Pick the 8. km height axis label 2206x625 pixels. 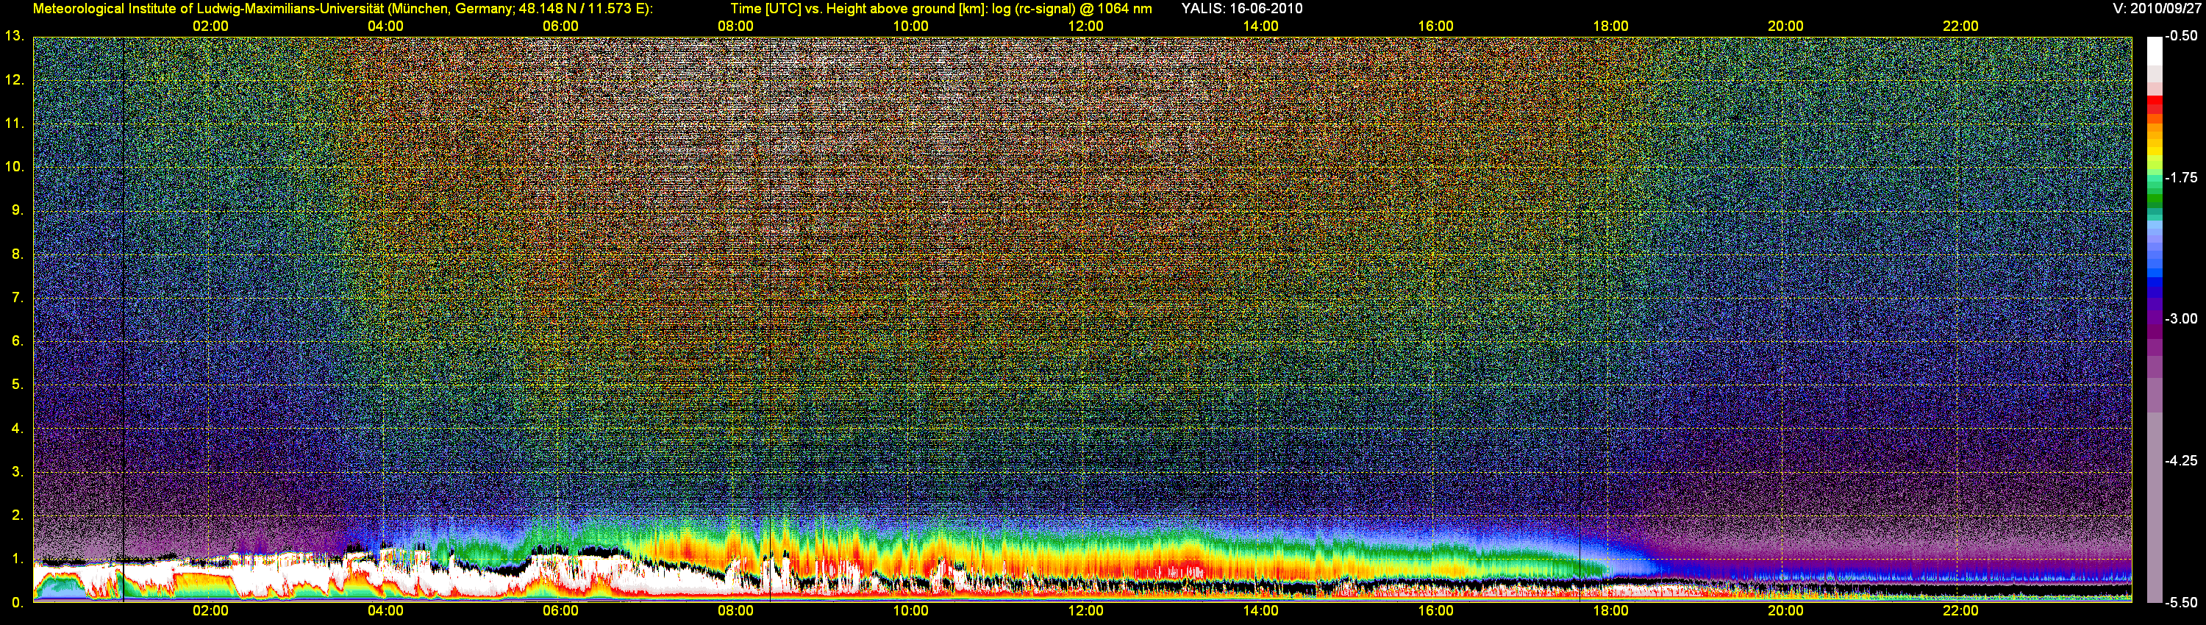(18, 254)
